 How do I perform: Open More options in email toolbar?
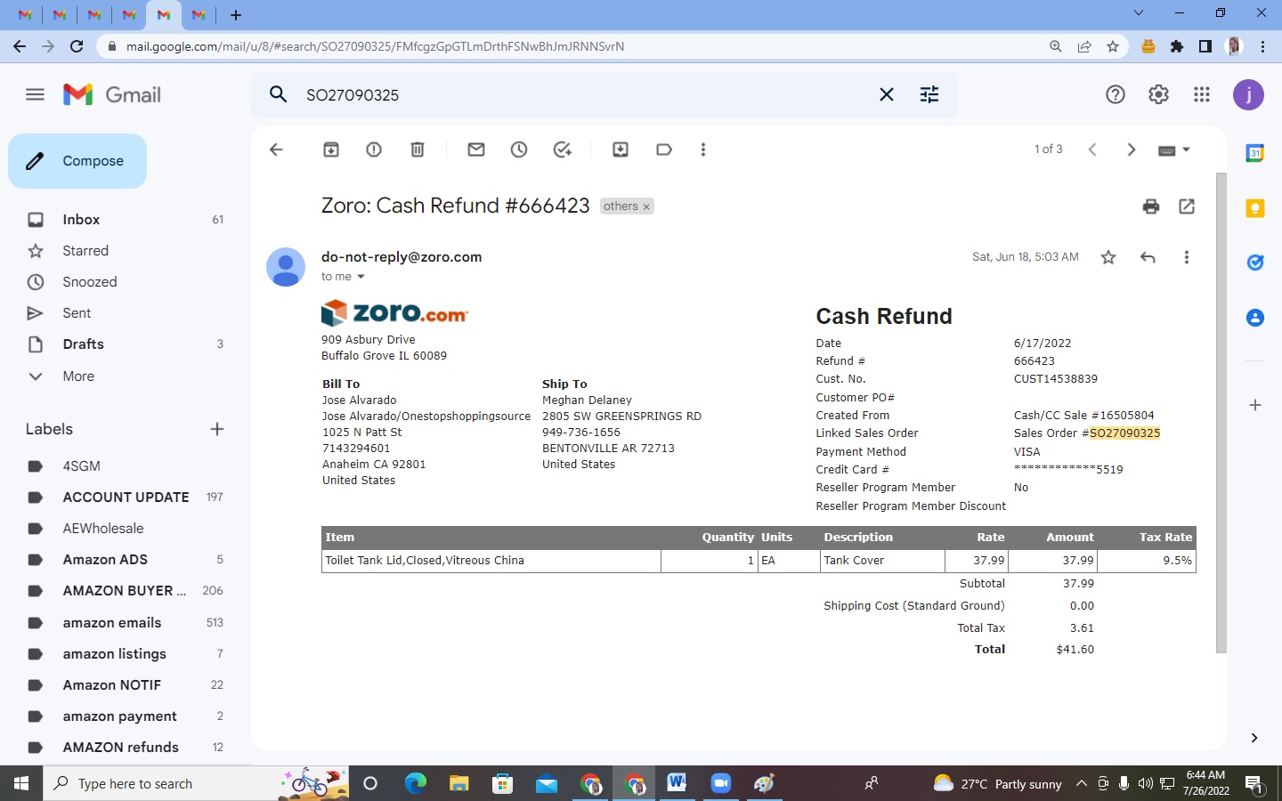[x=703, y=150]
